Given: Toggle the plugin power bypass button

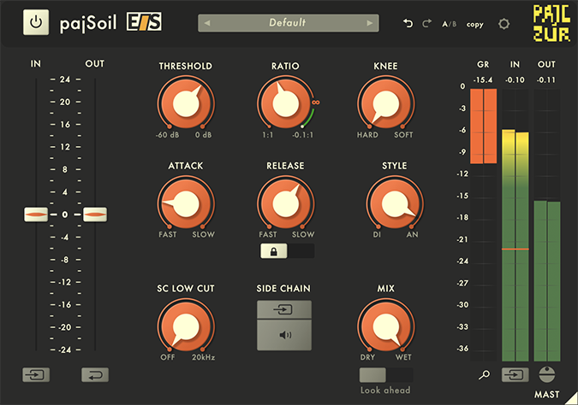Looking at the screenshot, I should (35, 23).
